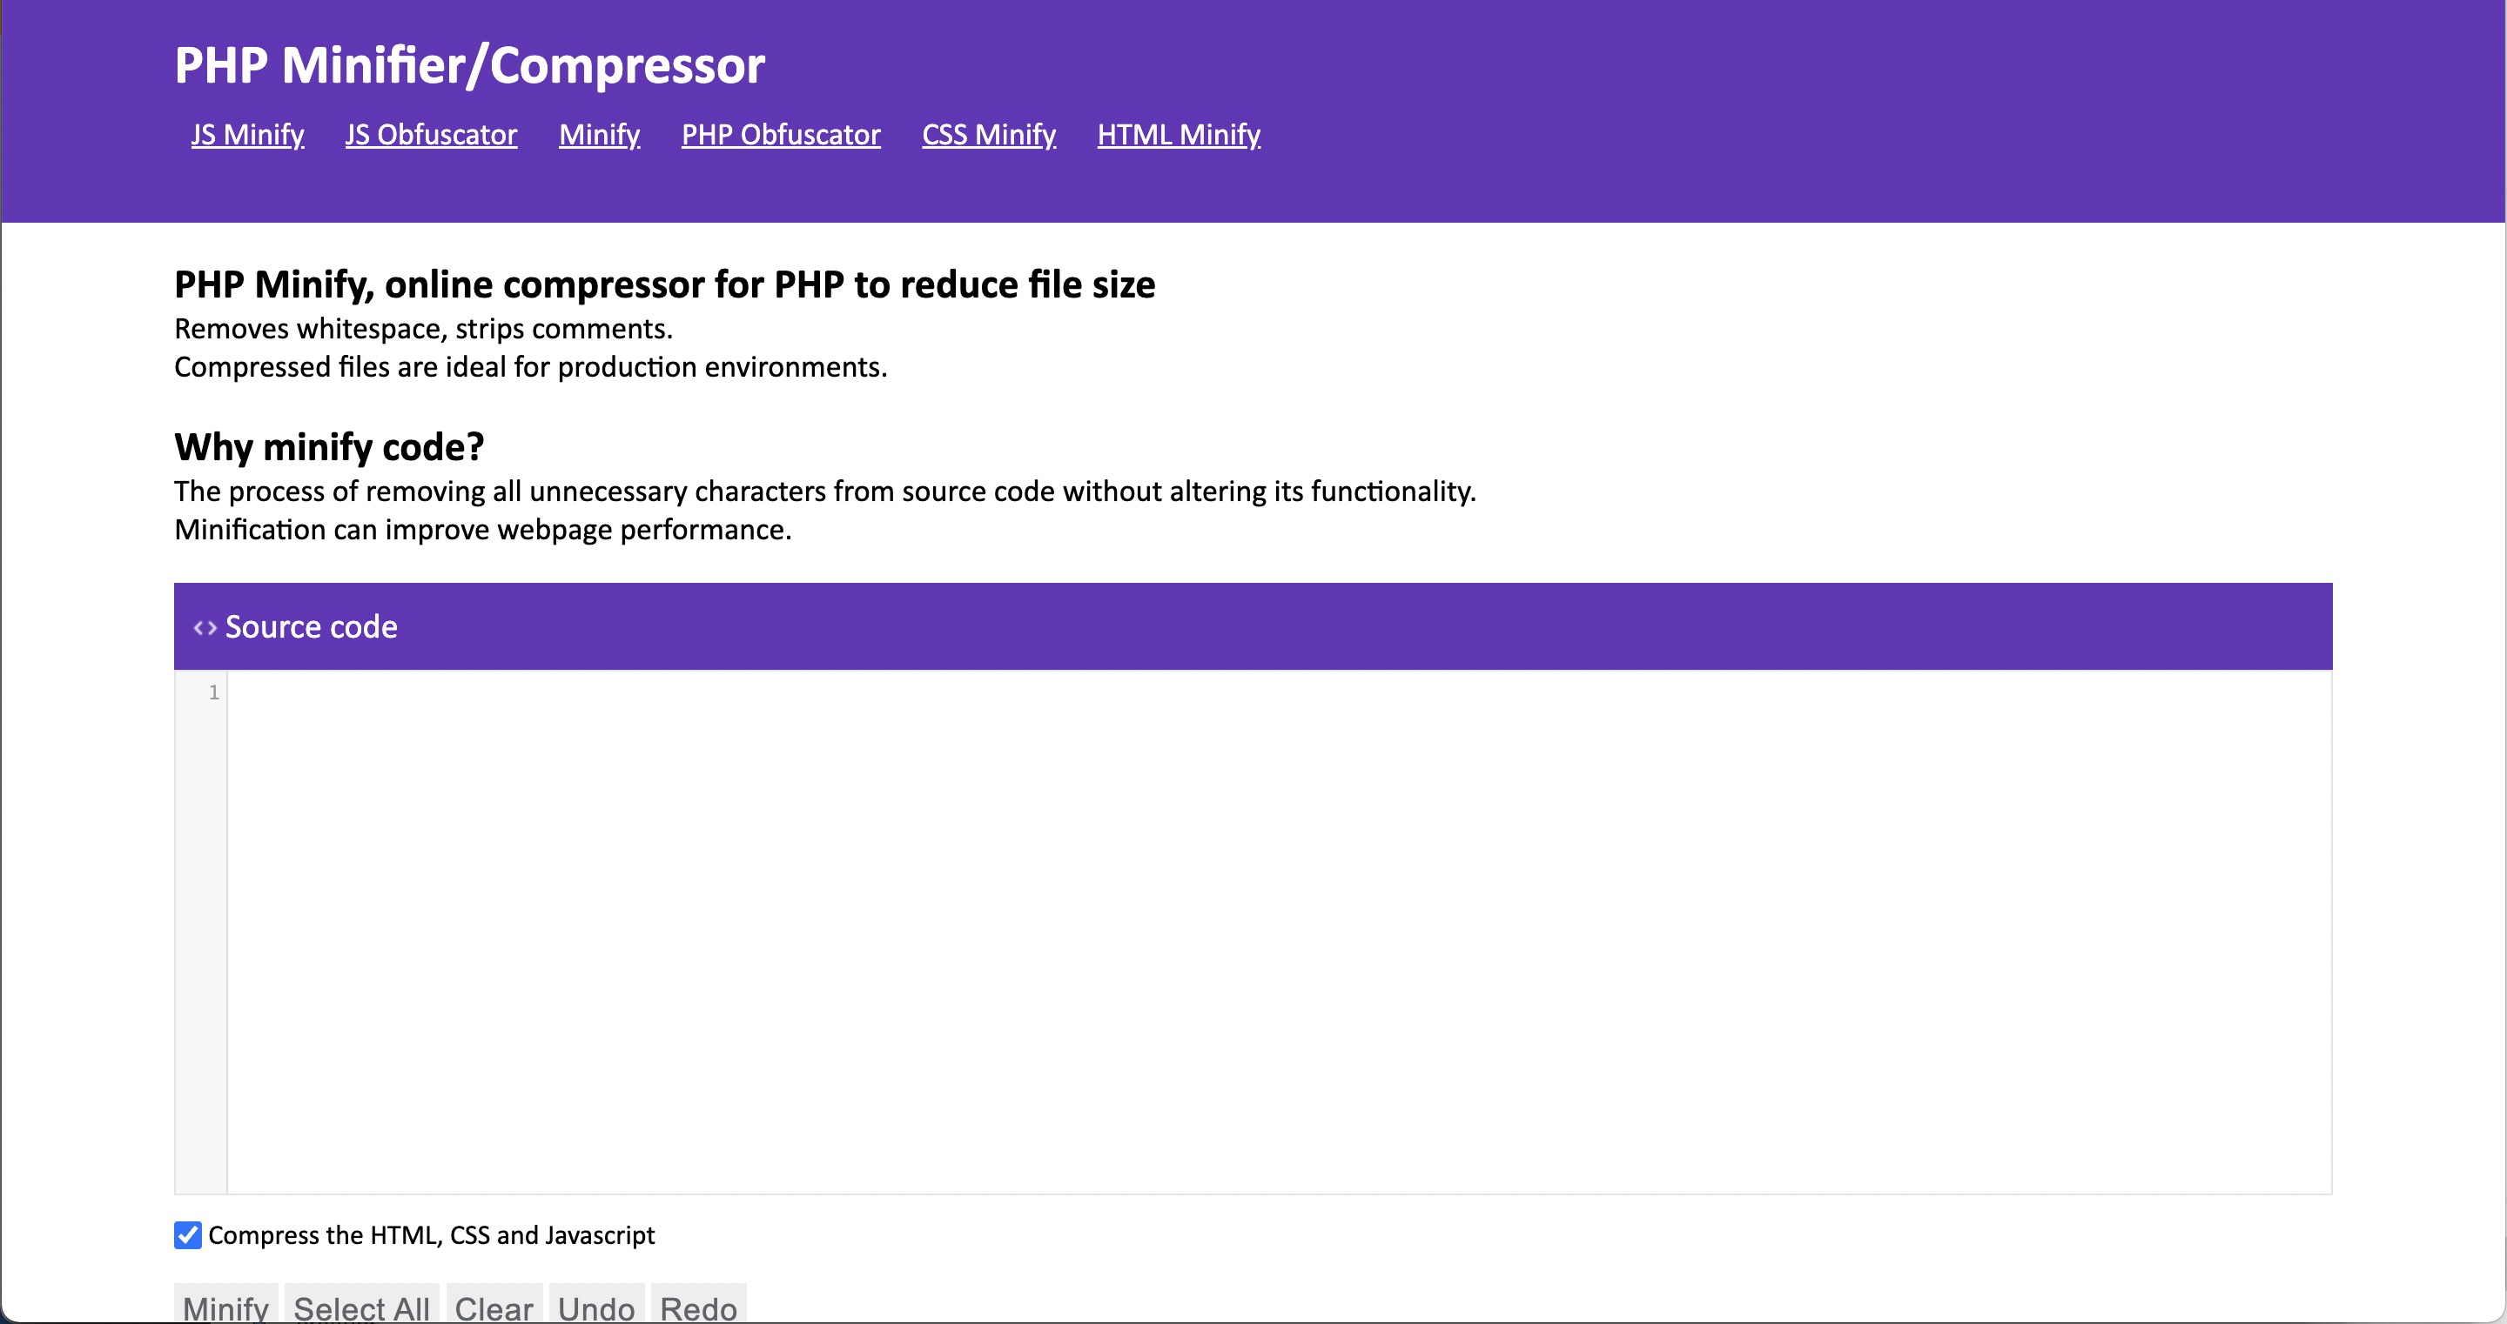Image resolution: width=2507 pixels, height=1324 pixels.
Task: Click the Redo button
Action: pos(698,1307)
